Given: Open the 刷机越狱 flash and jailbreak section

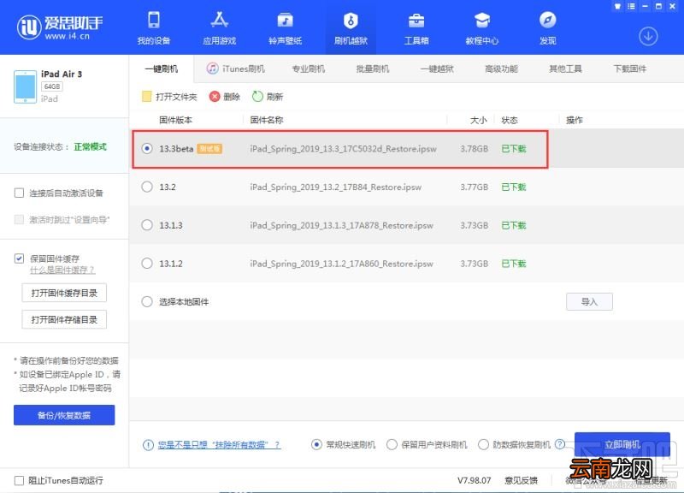Looking at the screenshot, I should pos(351,28).
